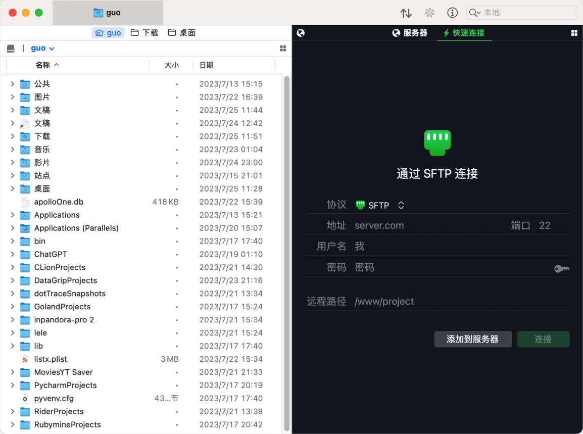Expand the RubymineProjects folder
The height and width of the screenshot is (434, 583).
click(12, 425)
